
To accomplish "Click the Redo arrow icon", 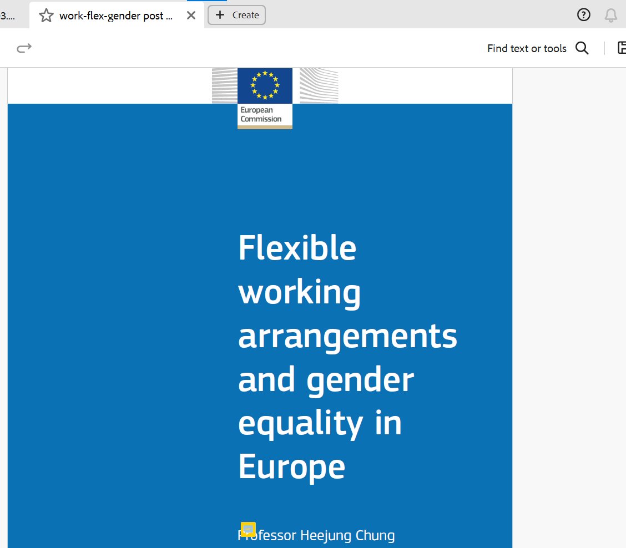I will pos(24,48).
